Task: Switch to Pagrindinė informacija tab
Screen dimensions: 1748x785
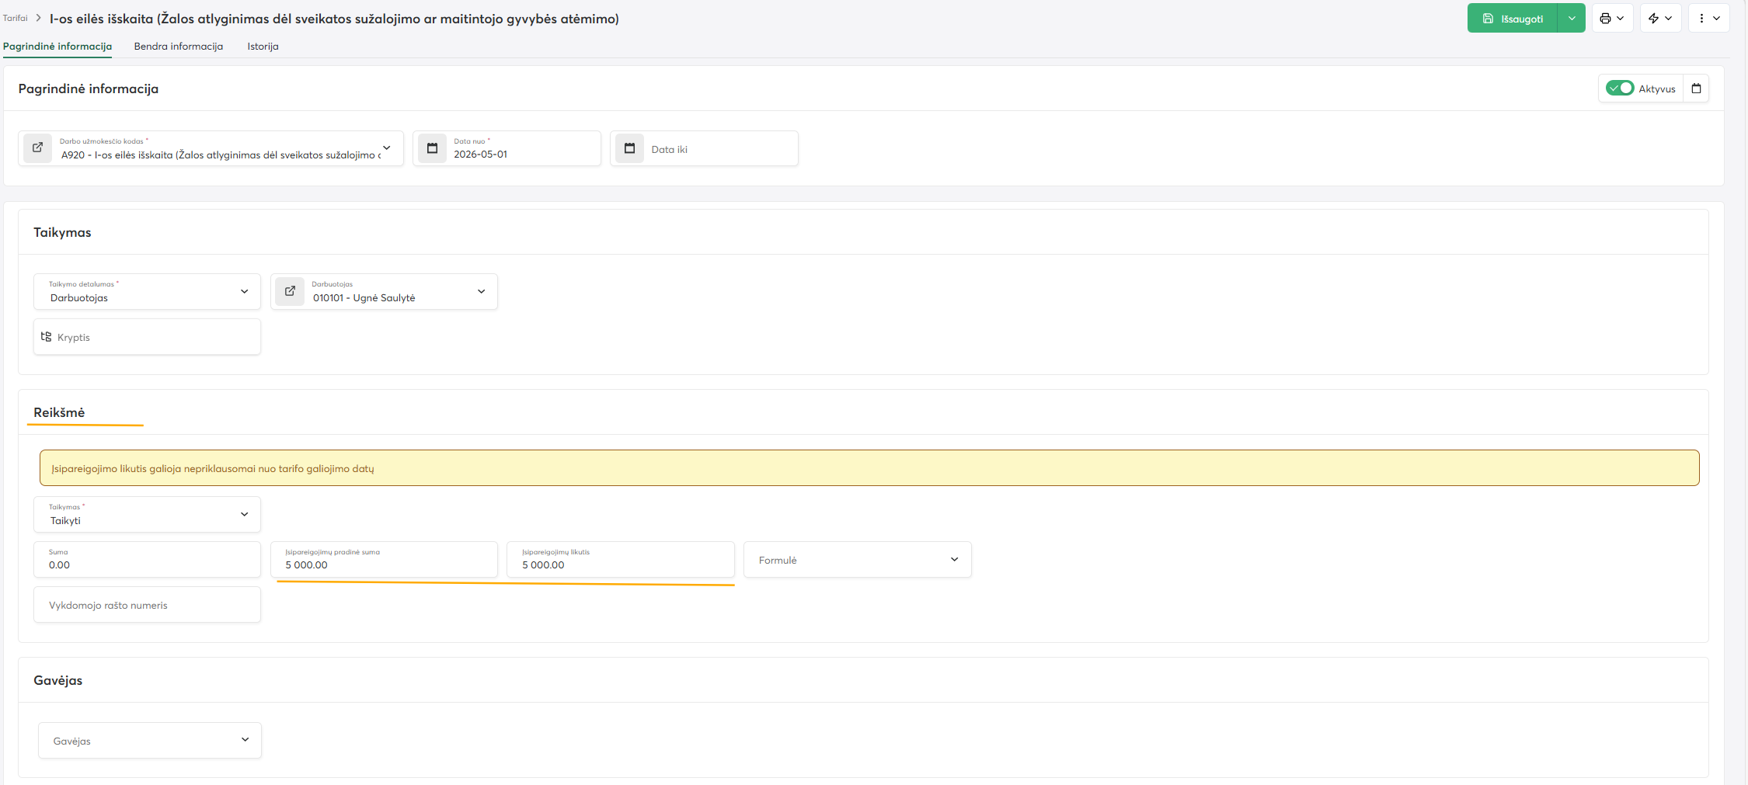Action: coord(57,47)
